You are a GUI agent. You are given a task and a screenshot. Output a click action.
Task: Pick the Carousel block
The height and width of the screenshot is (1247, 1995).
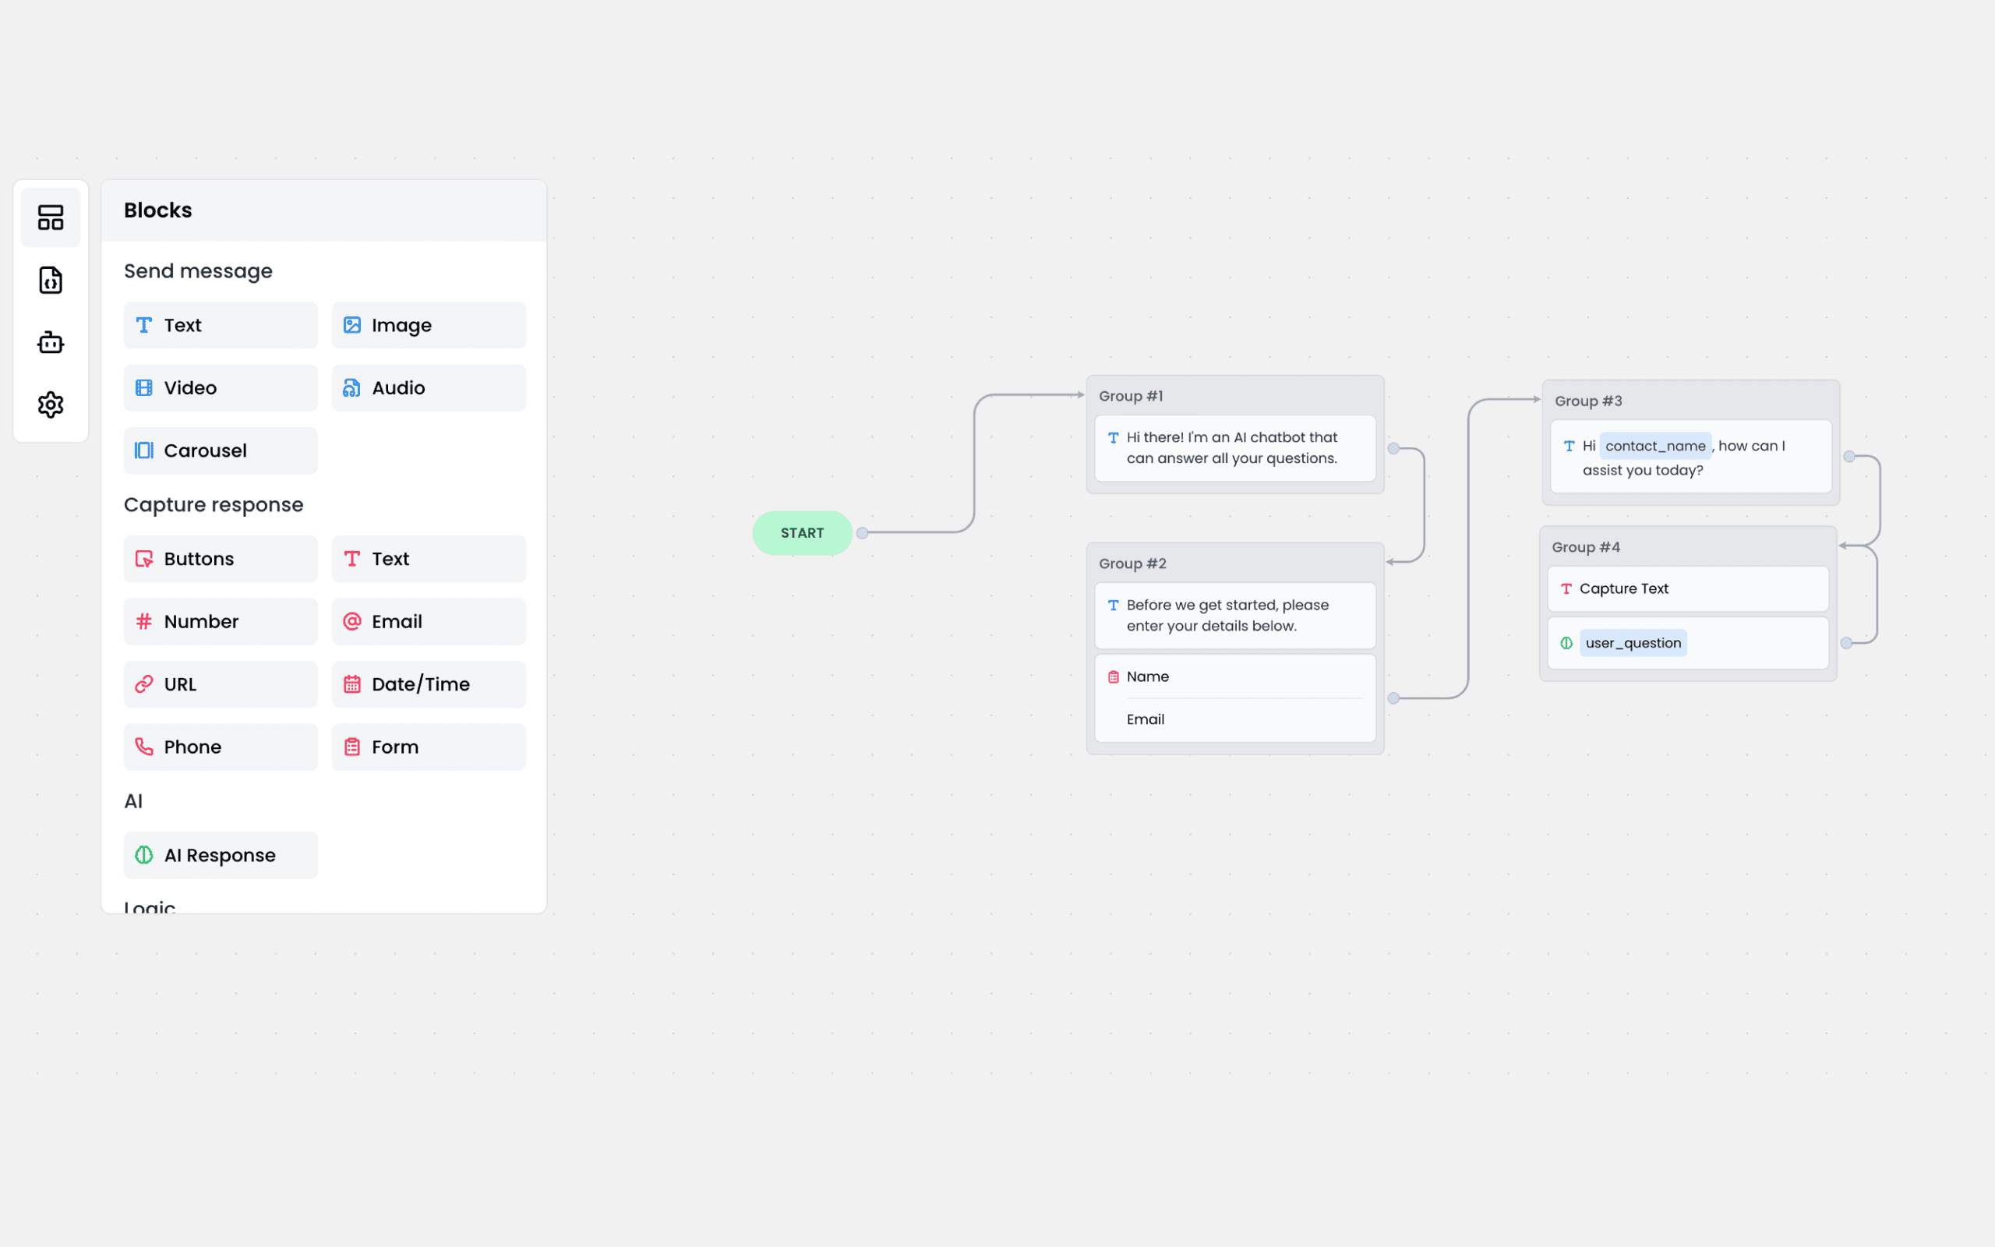tap(220, 450)
